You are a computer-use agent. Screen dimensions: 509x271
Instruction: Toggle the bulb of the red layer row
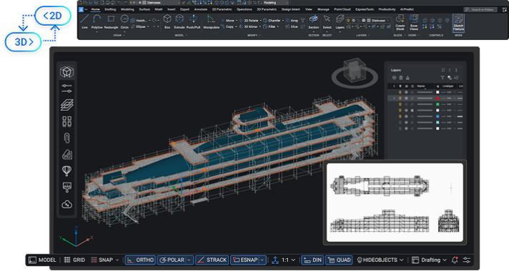(400, 98)
